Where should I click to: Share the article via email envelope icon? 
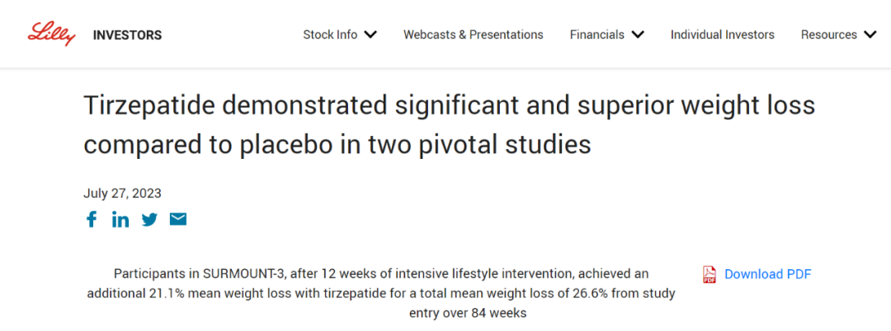178,219
